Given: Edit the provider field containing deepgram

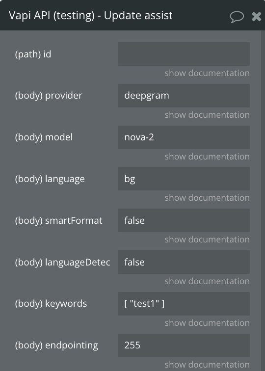Looking at the screenshot, I should 184,96.
